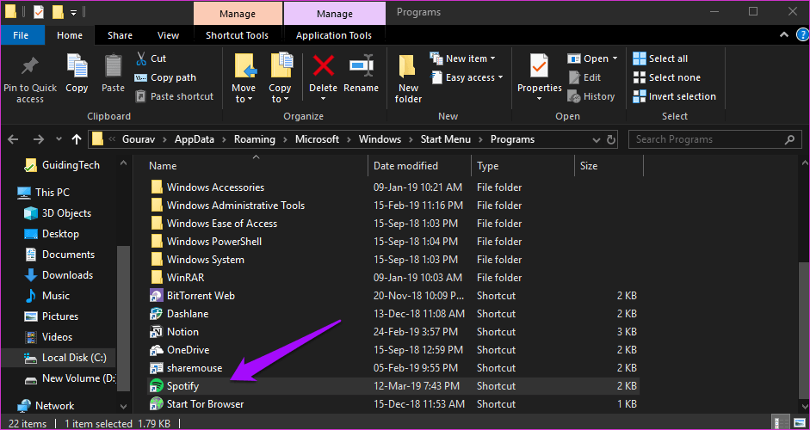
Task: Click the Rename icon
Action: click(361, 65)
